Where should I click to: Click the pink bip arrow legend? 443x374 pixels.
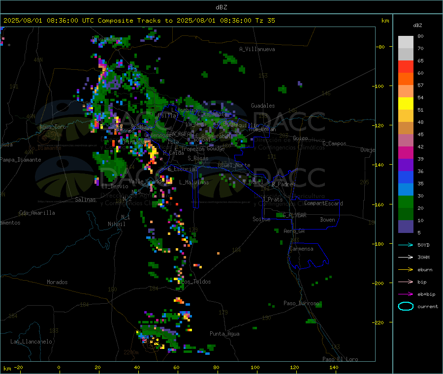tap(406, 282)
